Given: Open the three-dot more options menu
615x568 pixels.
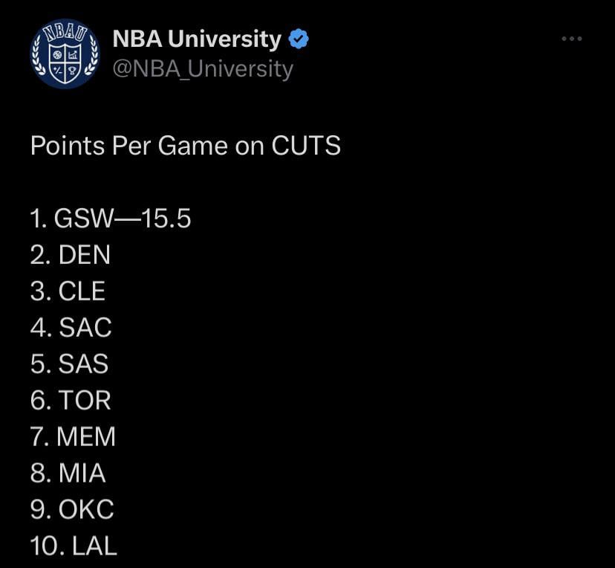Looking at the screenshot, I should point(571,39).
